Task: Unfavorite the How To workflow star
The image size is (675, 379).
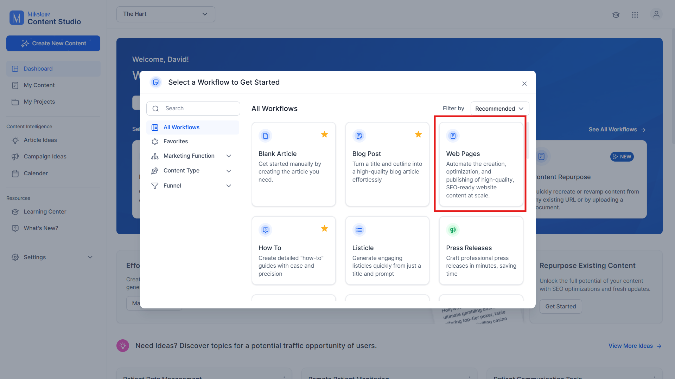Action: coord(324,229)
